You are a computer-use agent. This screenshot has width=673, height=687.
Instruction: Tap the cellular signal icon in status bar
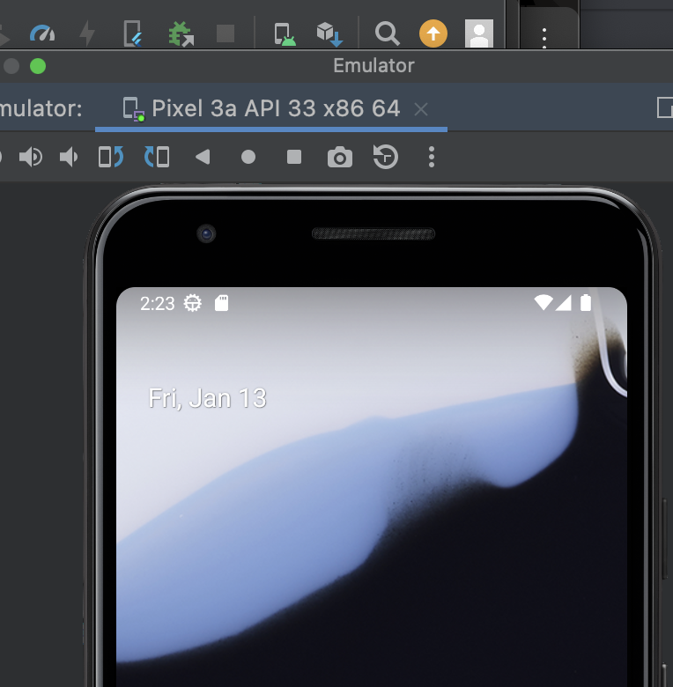[564, 303]
